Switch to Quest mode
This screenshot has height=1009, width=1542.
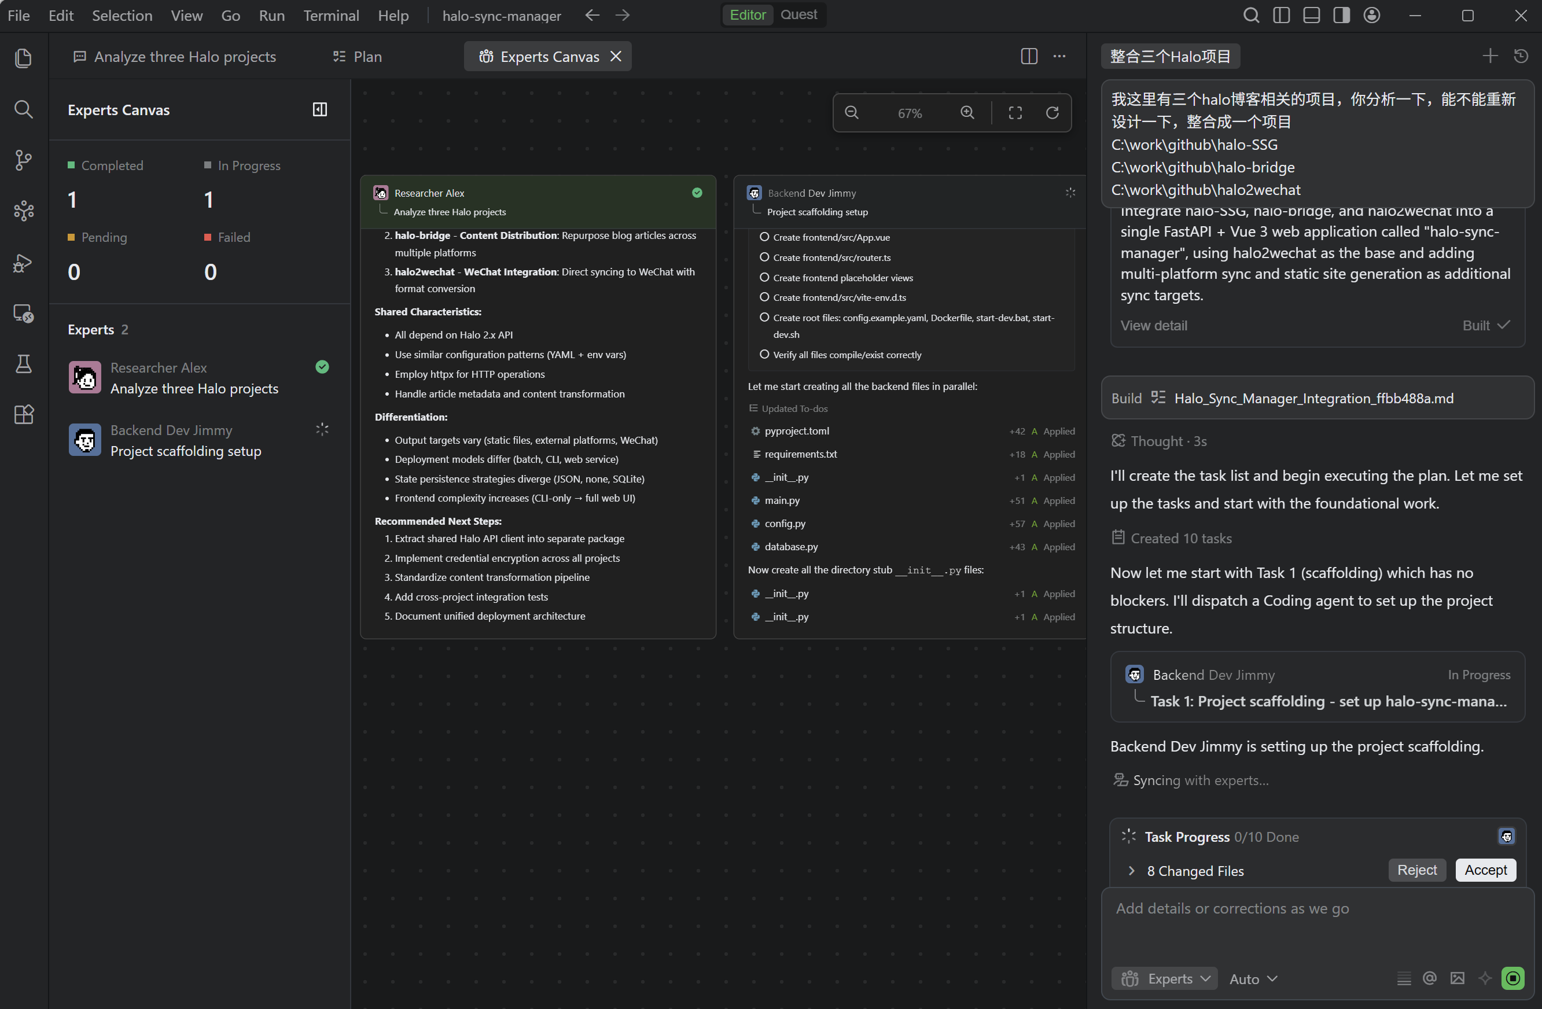click(x=799, y=15)
